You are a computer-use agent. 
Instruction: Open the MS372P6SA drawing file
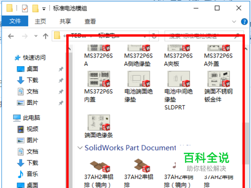tap(98, 56)
